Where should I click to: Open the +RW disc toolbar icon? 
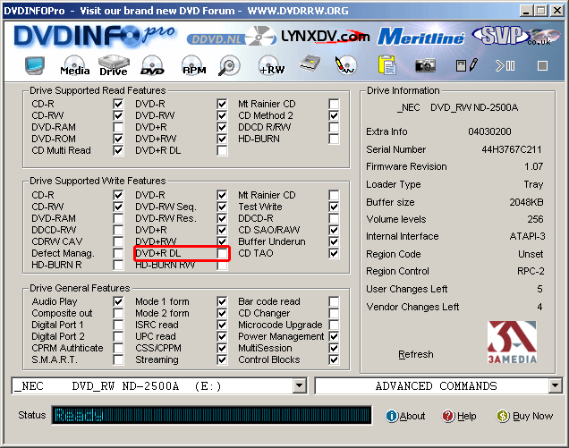click(271, 65)
